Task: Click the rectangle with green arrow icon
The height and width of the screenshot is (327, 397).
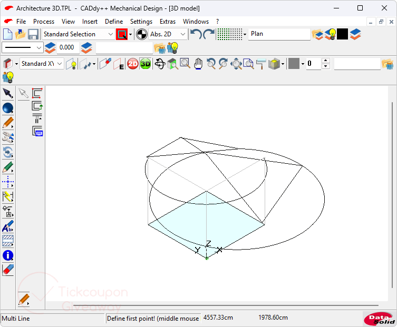Action: point(37,106)
